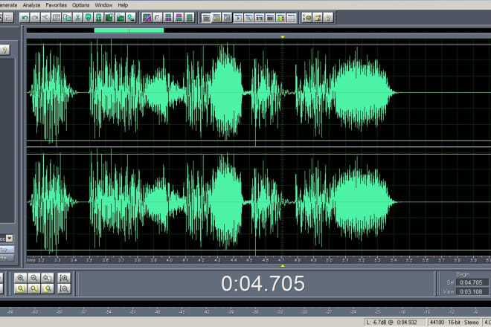
Task: Click the Redo arrow toolbar icon
Action: pos(35,18)
